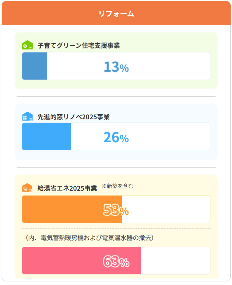The image size is (232, 285).
Task: Click the orange water heater house icon
Action: tap(27, 188)
